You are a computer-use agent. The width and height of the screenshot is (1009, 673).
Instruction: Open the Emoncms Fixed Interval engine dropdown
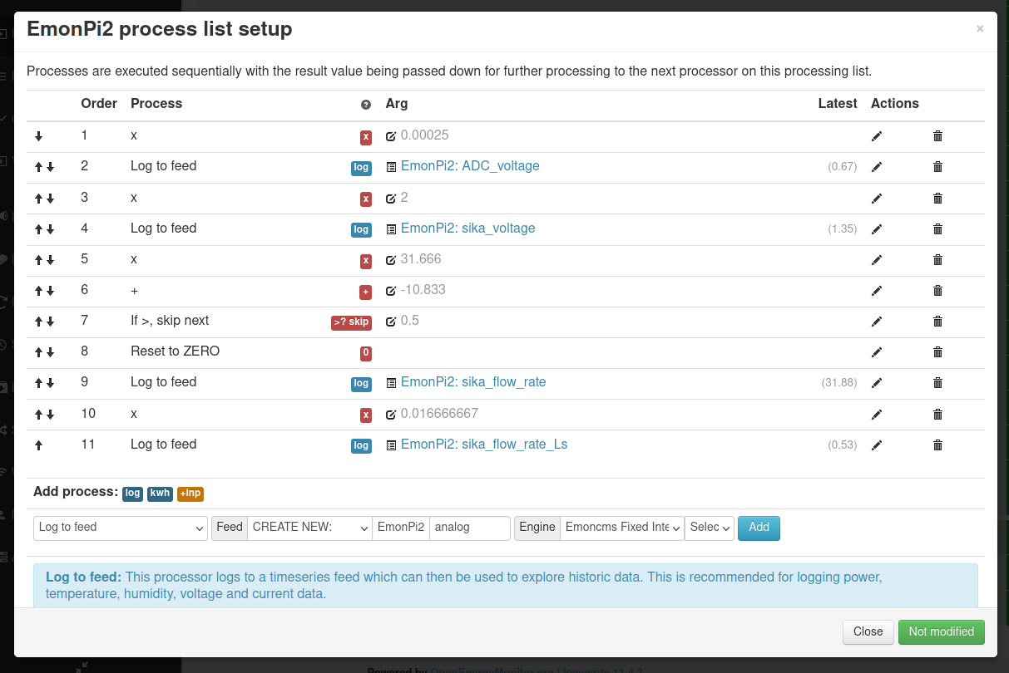coord(622,528)
